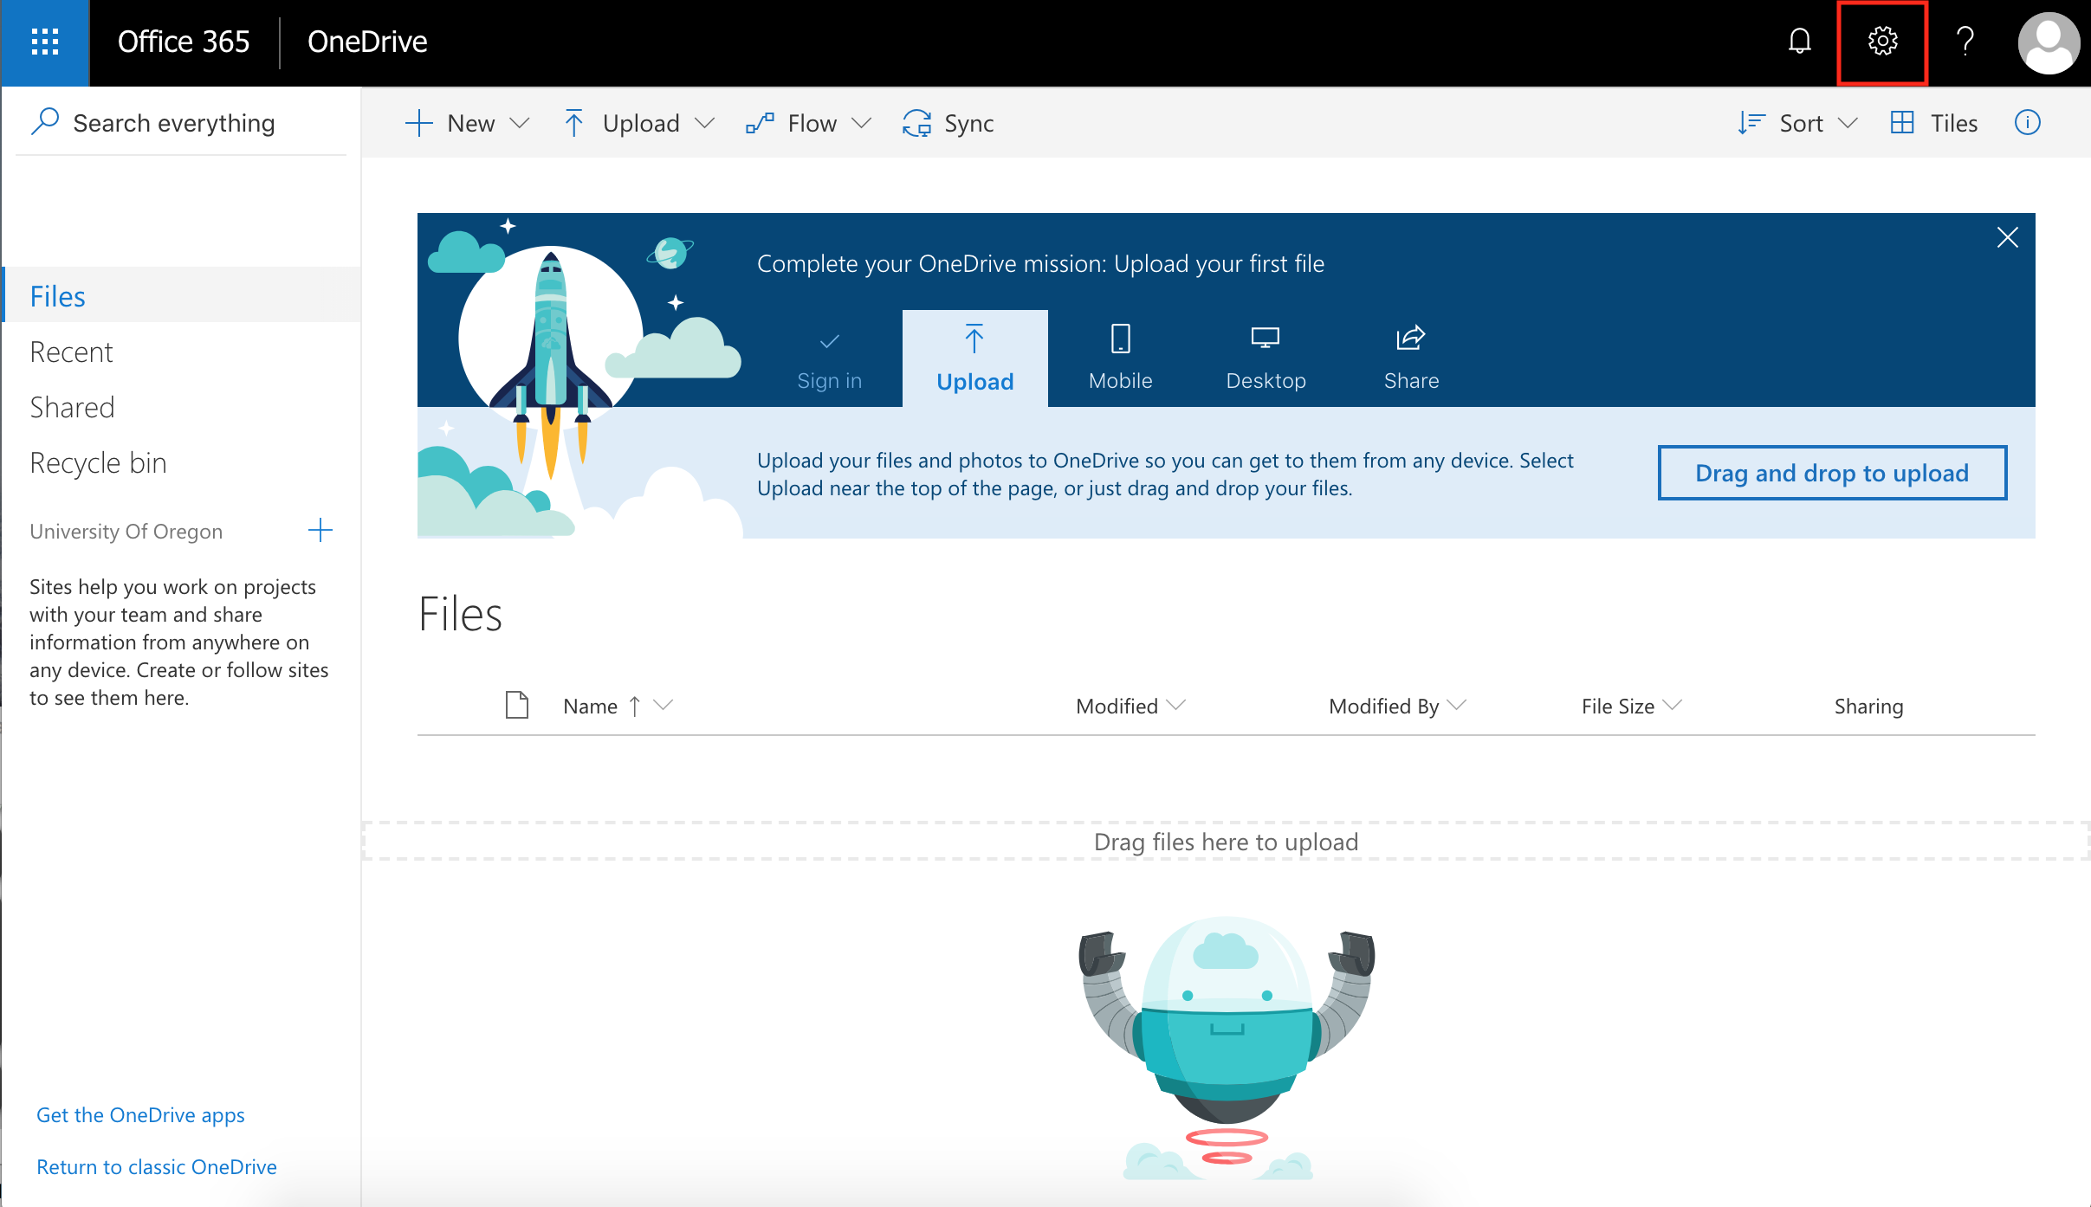Click the Flow icon in toolbar

pos(760,124)
